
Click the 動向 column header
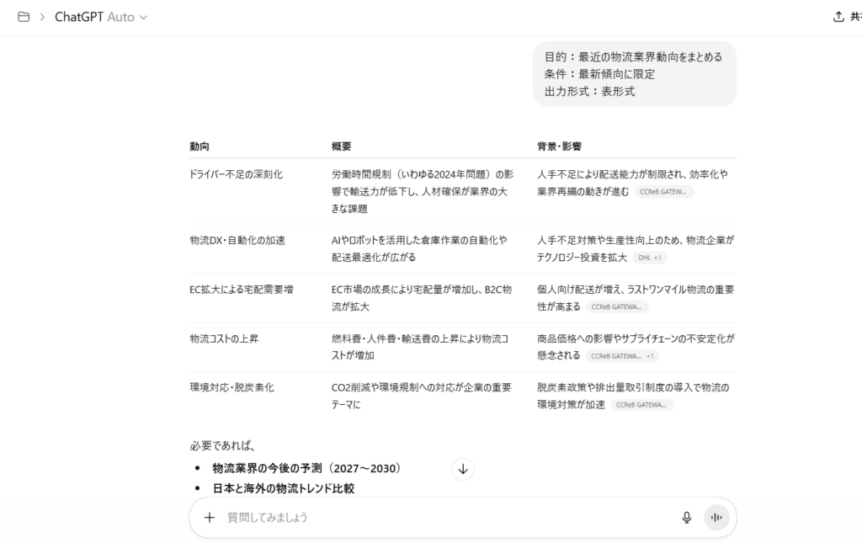[x=200, y=146]
